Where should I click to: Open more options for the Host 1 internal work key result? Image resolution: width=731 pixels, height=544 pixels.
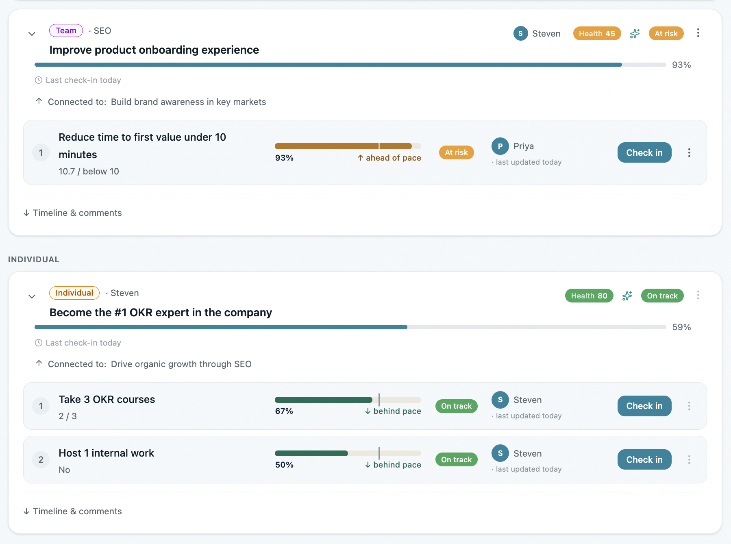(689, 459)
